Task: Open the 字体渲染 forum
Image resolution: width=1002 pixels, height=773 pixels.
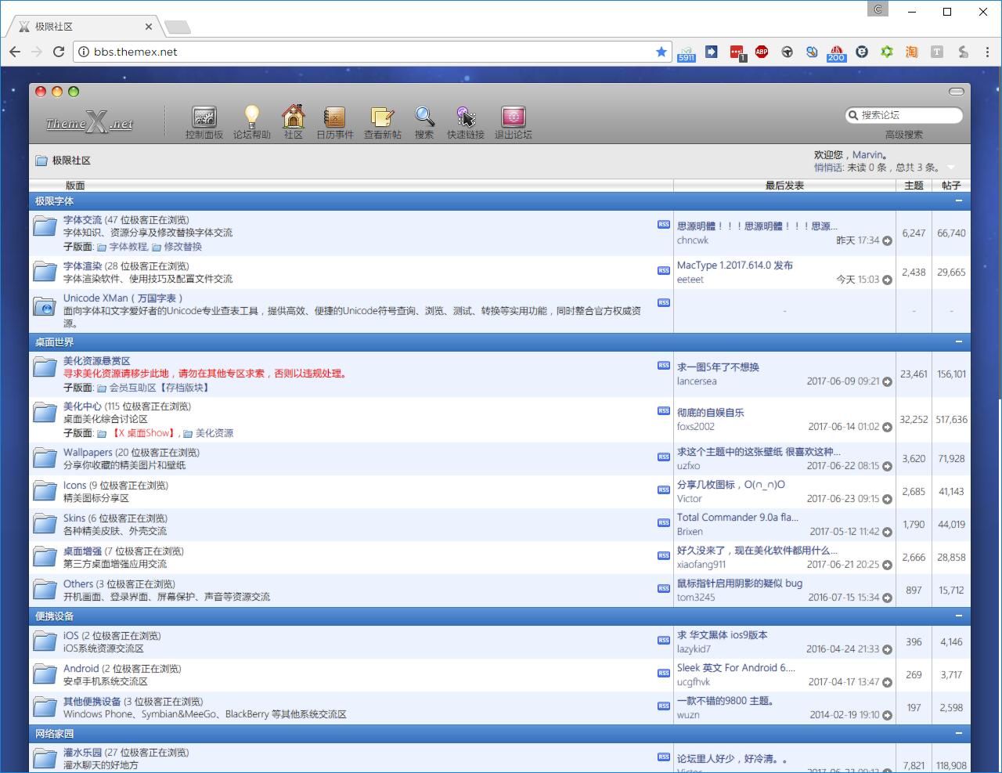Action: tap(82, 266)
